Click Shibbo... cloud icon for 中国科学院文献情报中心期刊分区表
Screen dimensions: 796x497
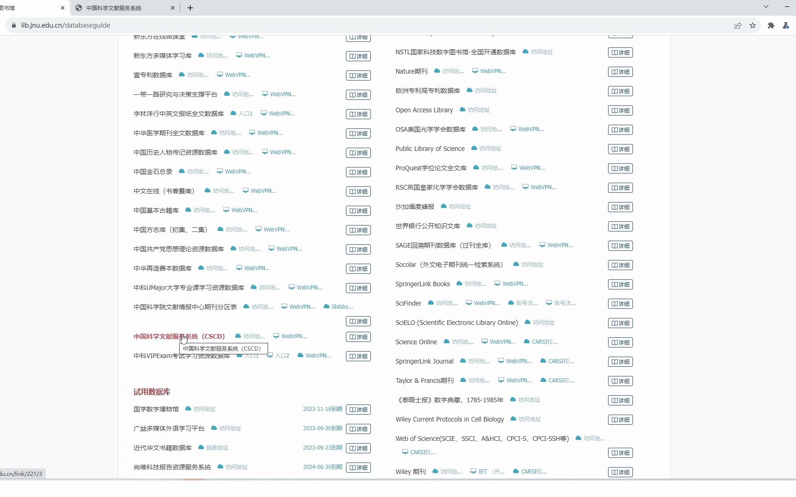[338, 307]
